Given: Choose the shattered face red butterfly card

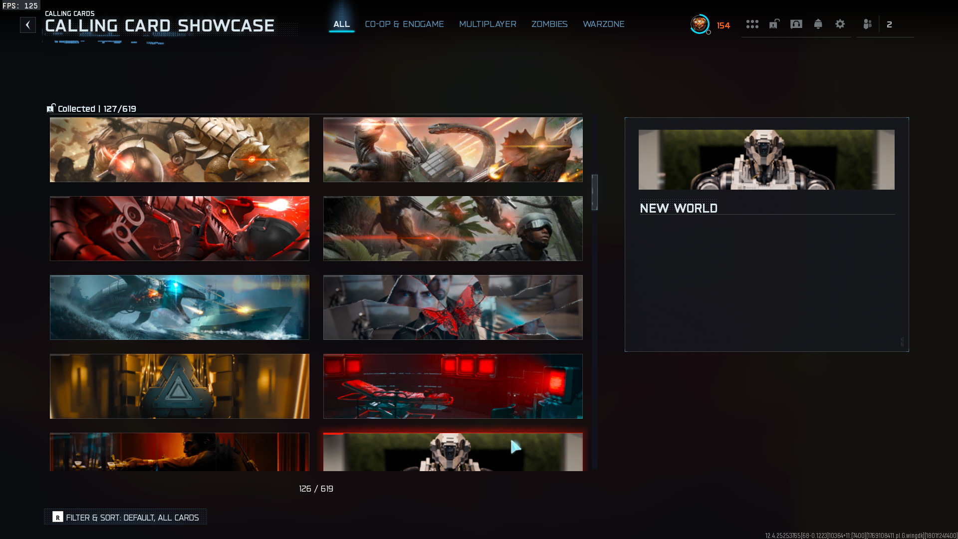Looking at the screenshot, I should tap(453, 307).
